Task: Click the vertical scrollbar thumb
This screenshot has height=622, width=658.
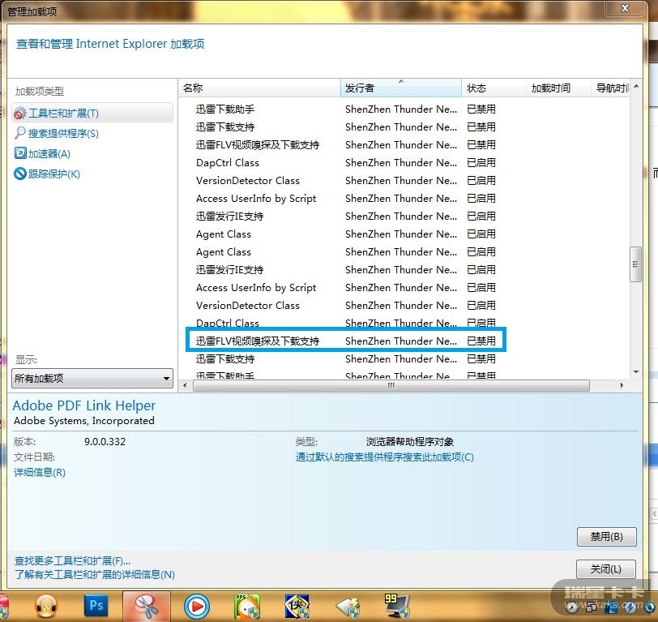Action: pyautogui.click(x=636, y=264)
